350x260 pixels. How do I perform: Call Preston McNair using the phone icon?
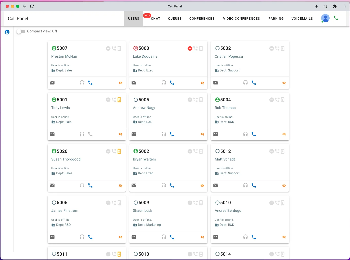(90, 83)
